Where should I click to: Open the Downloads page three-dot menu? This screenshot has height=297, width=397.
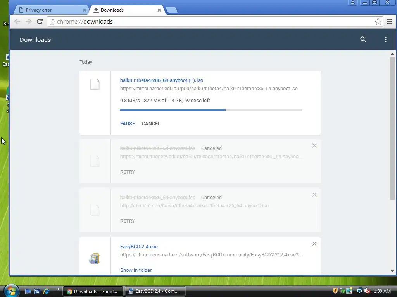pos(386,39)
